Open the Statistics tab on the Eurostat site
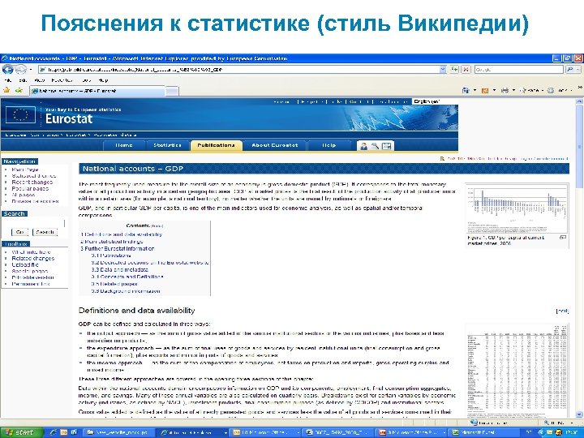 coord(167,145)
